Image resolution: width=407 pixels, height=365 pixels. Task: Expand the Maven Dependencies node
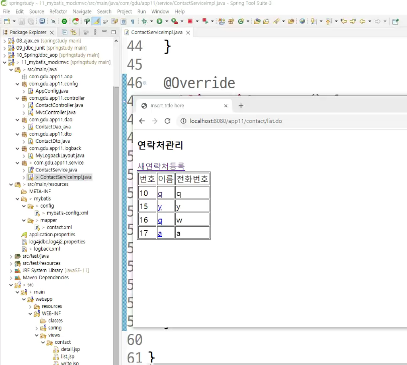(11, 278)
